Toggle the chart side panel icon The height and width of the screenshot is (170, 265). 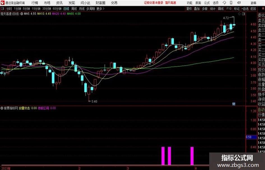[x=243, y=14]
